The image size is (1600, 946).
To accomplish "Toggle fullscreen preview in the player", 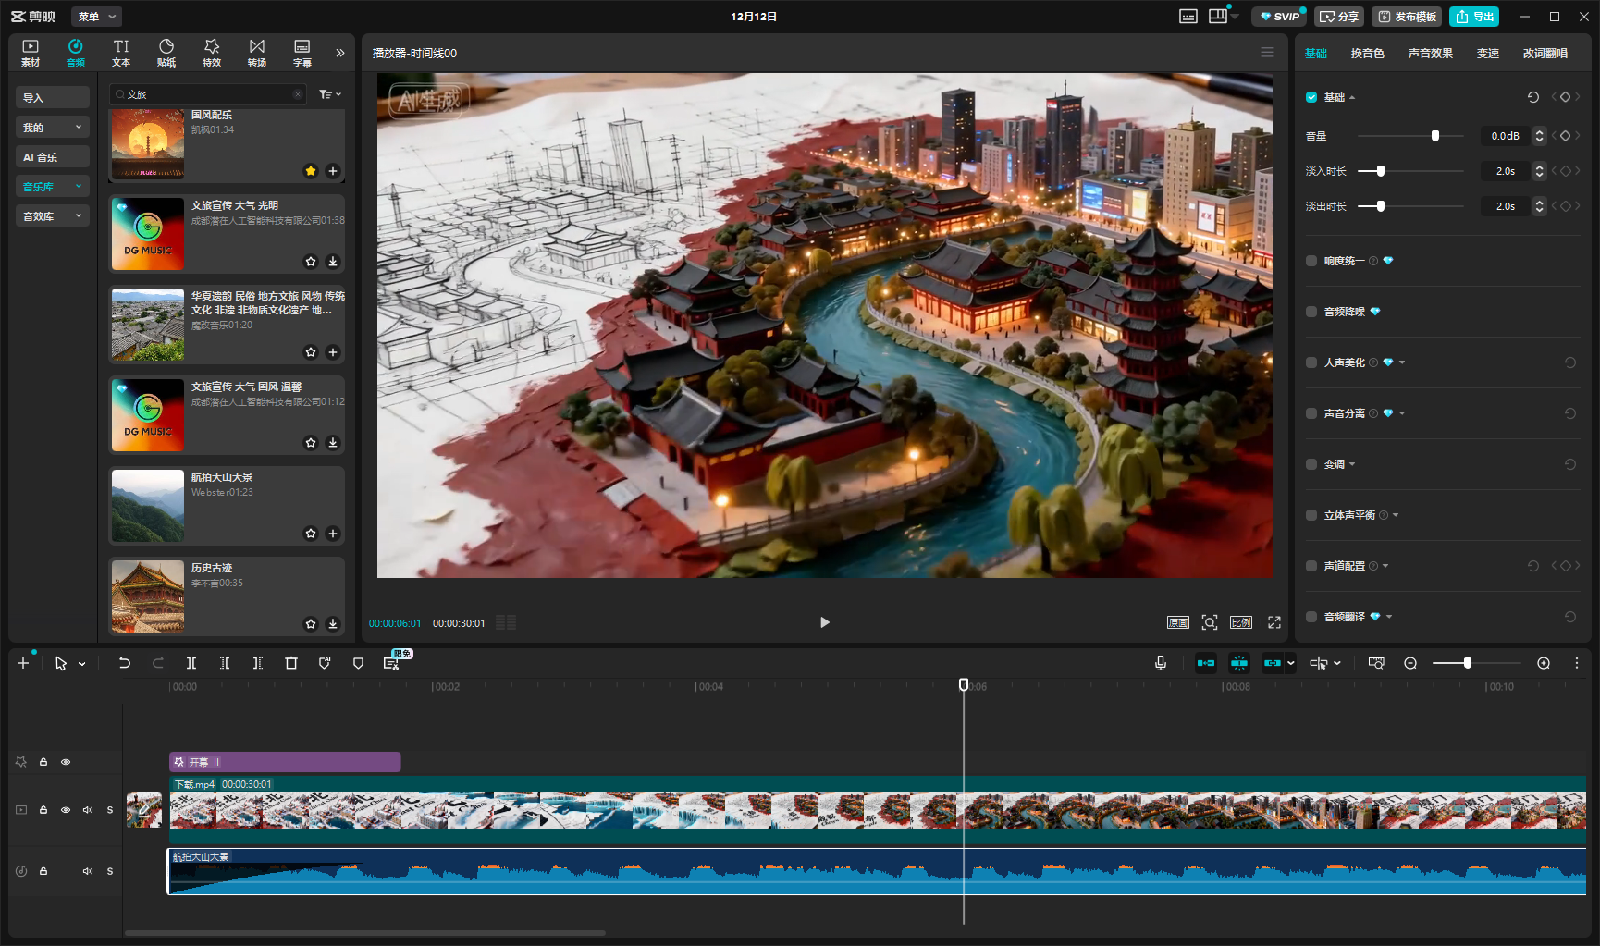I will [x=1274, y=622].
